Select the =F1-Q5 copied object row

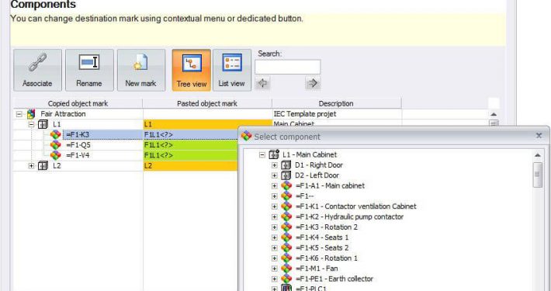(x=78, y=145)
